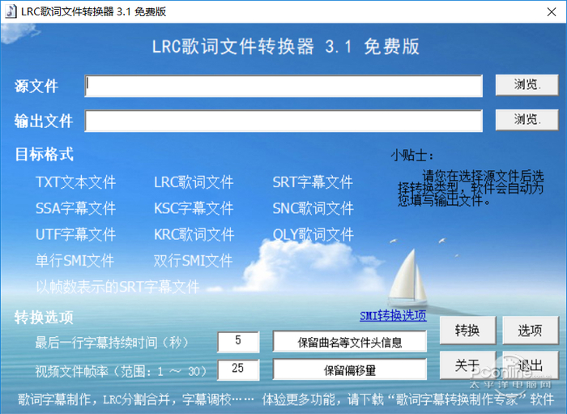Open the SMI转换选项 link
This screenshot has height=414, width=567.
[x=393, y=316]
